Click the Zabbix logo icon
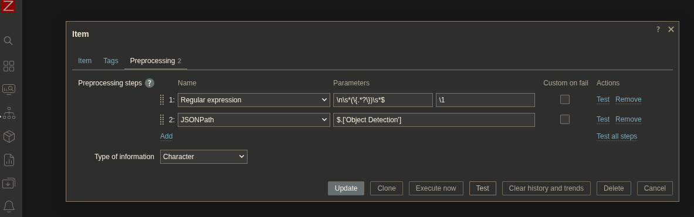Screen dimensions: 694x217 [x=8, y=6]
